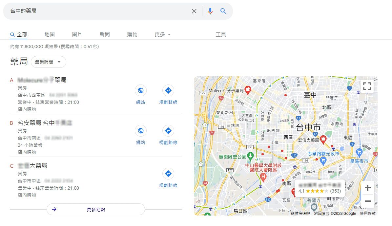Zoom in using the map plus button
The height and width of the screenshot is (226, 392).
coord(368,188)
